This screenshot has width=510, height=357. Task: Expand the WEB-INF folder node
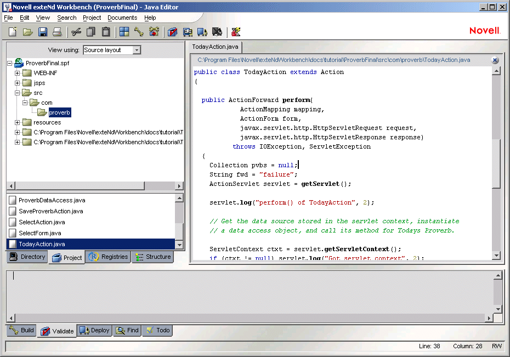click(x=18, y=73)
